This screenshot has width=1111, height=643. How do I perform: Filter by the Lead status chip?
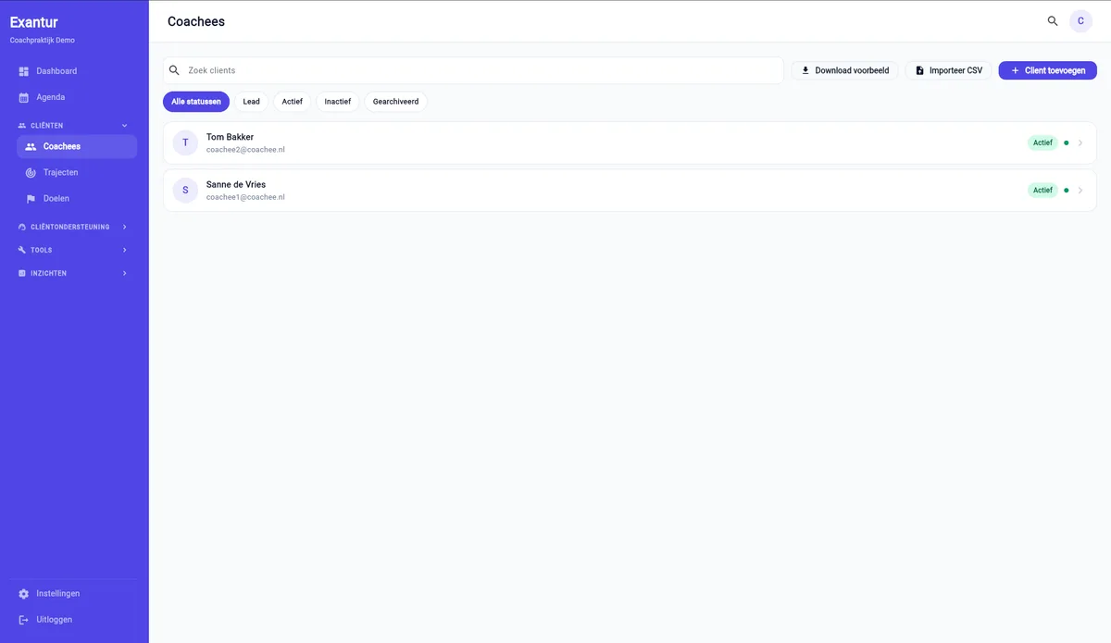coord(252,102)
